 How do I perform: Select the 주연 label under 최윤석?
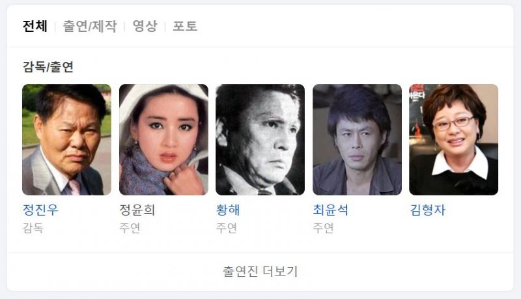coord(323,228)
